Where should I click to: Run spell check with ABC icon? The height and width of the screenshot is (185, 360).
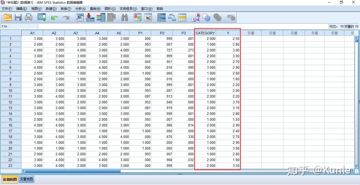[231, 17]
